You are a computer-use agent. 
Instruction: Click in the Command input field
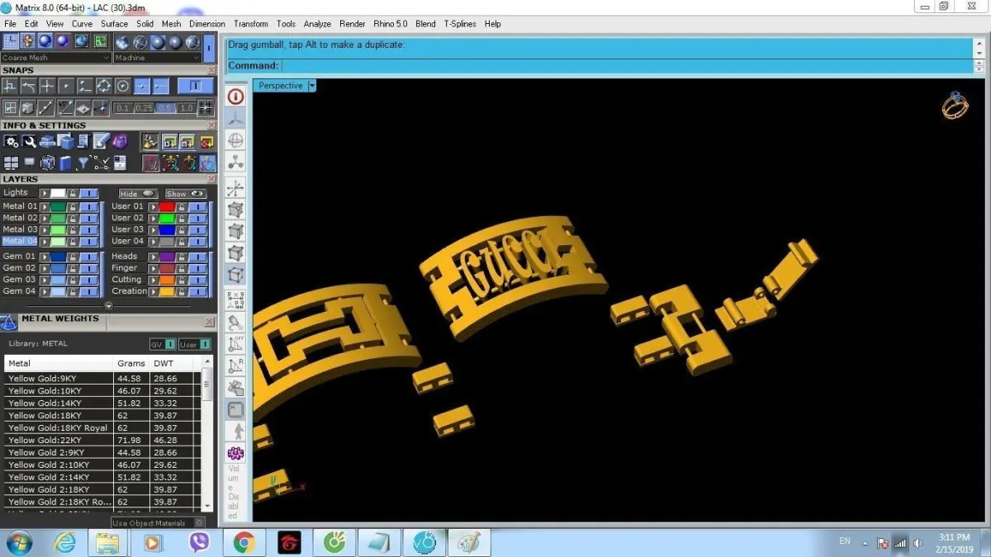click(x=626, y=65)
